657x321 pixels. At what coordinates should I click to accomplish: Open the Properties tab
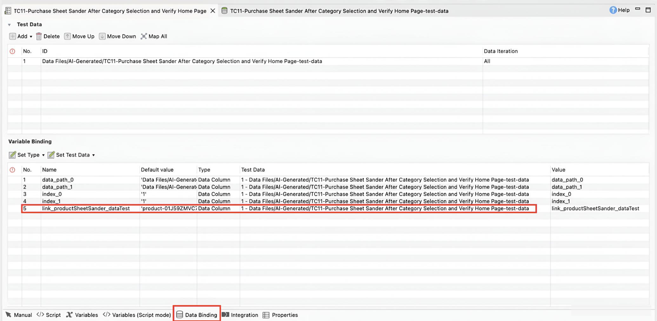pyautogui.click(x=280, y=315)
